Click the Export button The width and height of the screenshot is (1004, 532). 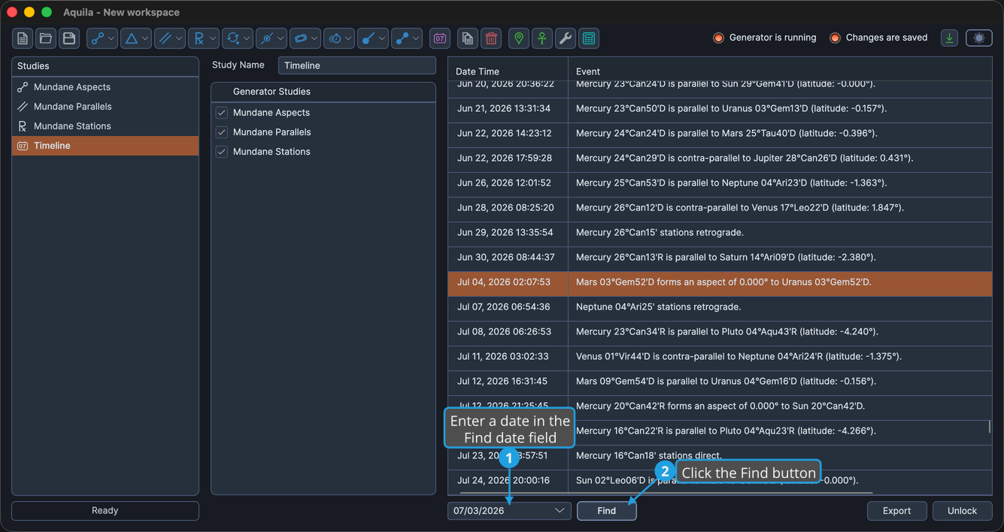tap(896, 511)
